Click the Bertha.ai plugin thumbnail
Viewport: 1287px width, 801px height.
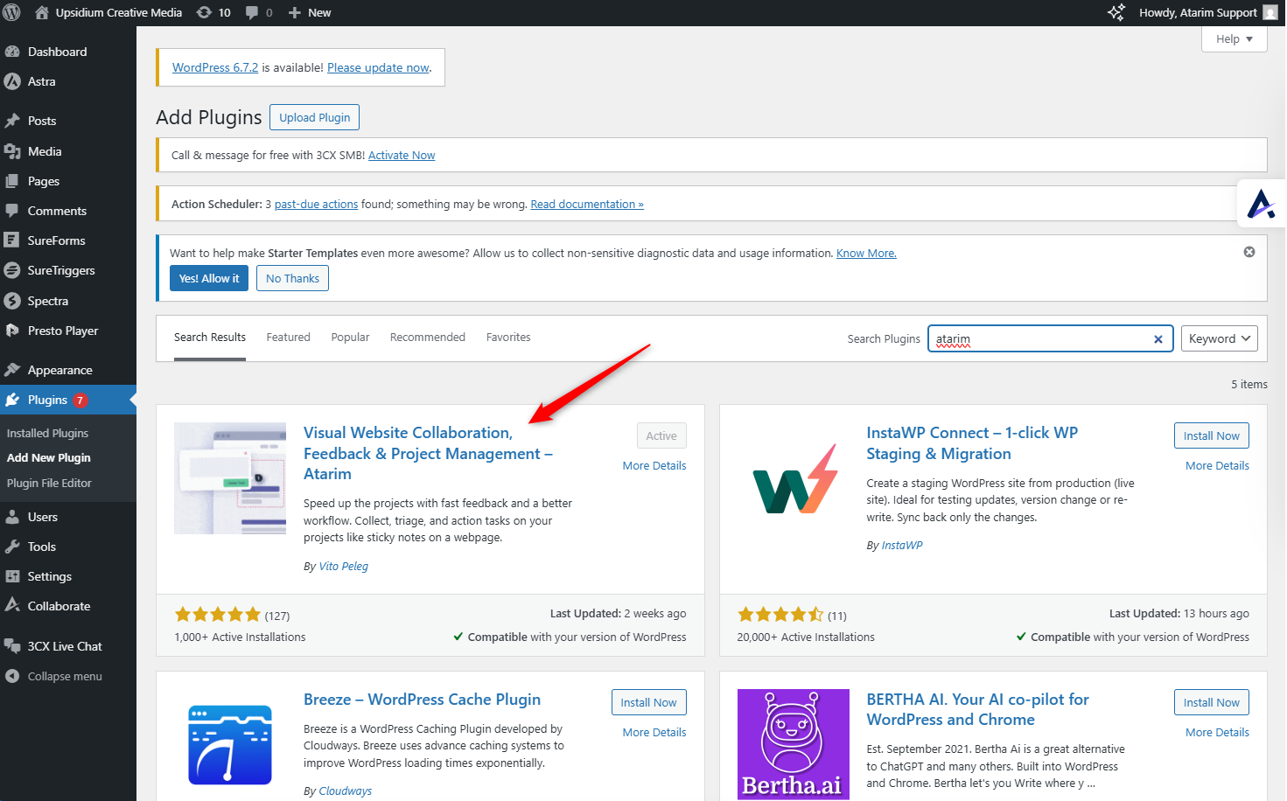click(x=793, y=744)
